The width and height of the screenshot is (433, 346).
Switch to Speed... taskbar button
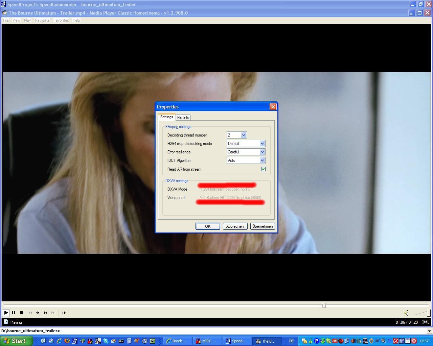[x=236, y=341]
